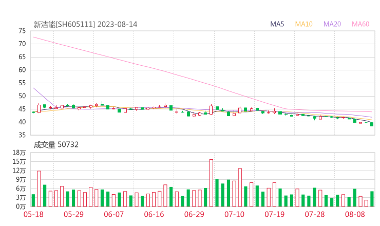Click the 07-10 date axis label
This screenshot has height=226, width=380.
pyautogui.click(x=234, y=214)
